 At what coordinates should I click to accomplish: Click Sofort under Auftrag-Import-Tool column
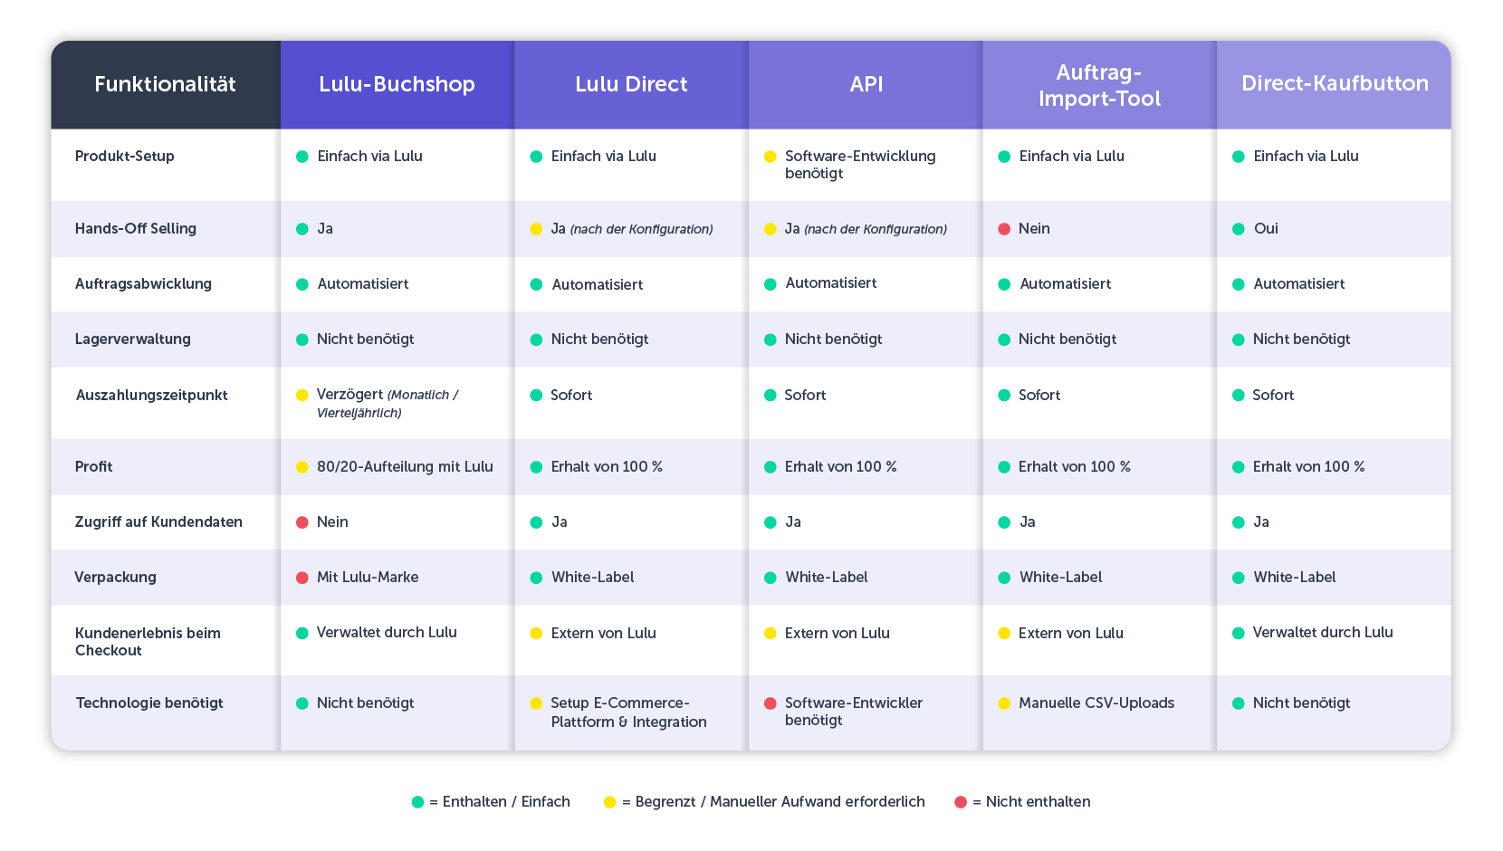point(1039,395)
